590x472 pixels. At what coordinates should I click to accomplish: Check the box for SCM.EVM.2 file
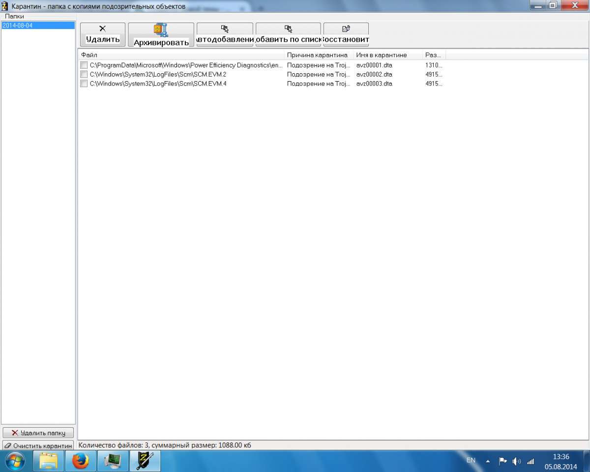click(84, 74)
